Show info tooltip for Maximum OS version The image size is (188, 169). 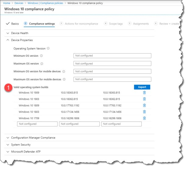coord(42,64)
